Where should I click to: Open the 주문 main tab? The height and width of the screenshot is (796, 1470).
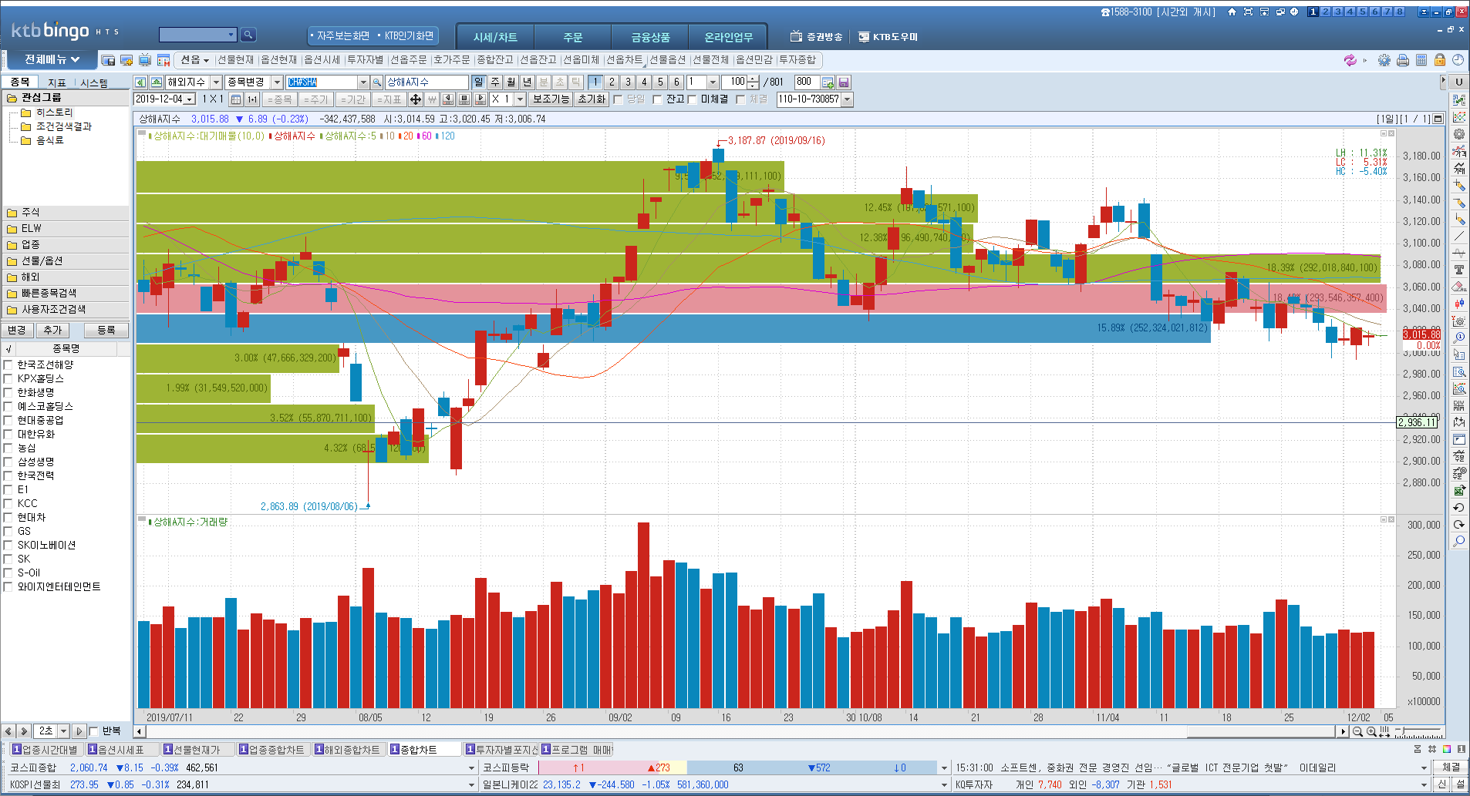(x=572, y=37)
